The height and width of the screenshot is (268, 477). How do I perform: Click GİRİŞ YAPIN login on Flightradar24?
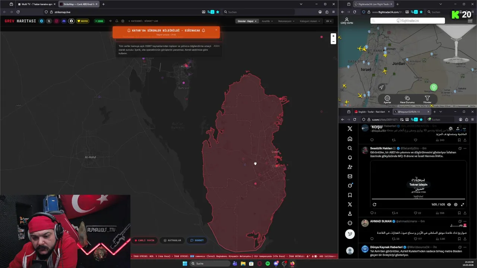click(x=347, y=21)
